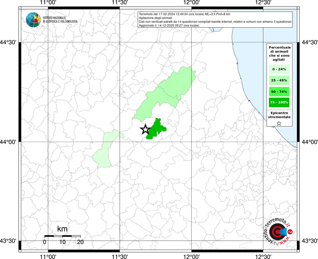The width and height of the screenshot is (318, 259).
Task: Click the star symbol in the legend
Action: [x=279, y=123]
